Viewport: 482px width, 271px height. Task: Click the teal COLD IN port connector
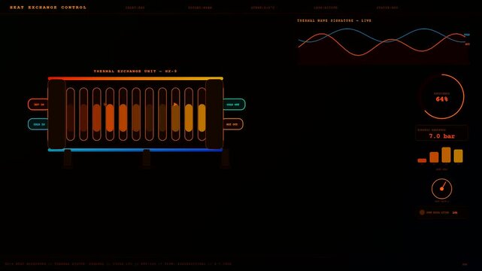38,124
